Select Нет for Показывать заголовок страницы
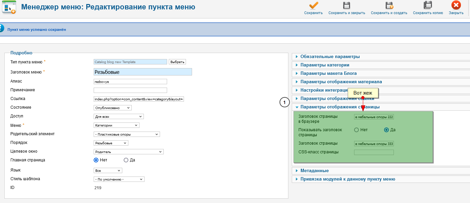This screenshot has height=203, width=470. tap(356, 130)
